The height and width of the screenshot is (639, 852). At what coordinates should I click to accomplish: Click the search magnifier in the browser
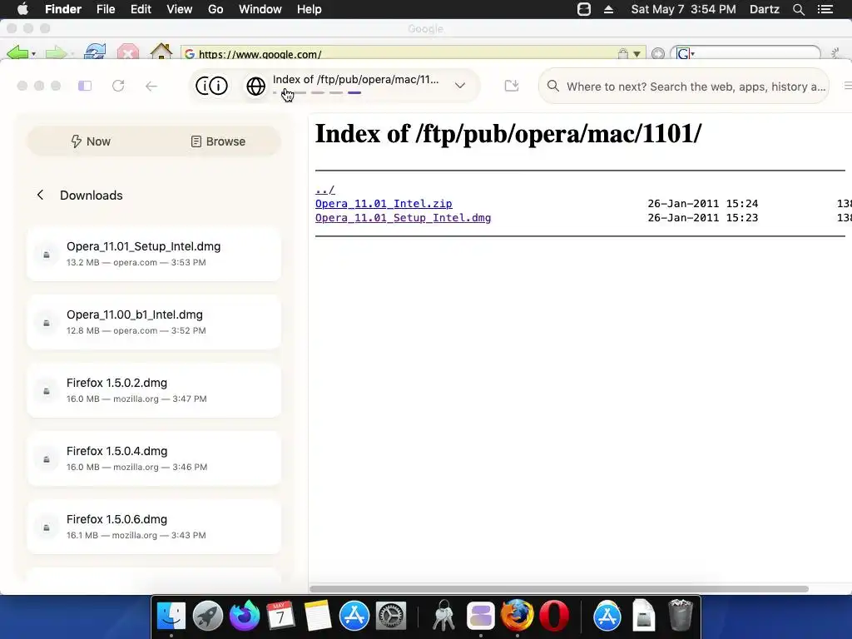click(x=553, y=86)
